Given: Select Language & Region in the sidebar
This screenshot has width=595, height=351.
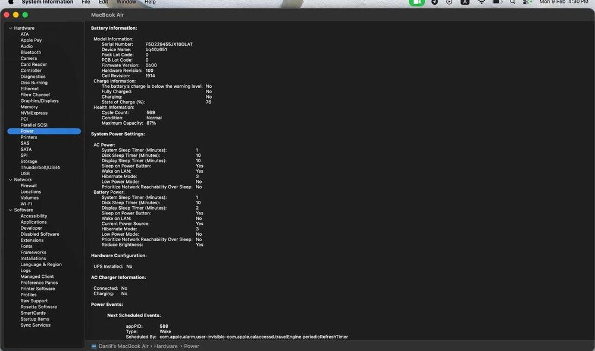Looking at the screenshot, I should point(41,264).
